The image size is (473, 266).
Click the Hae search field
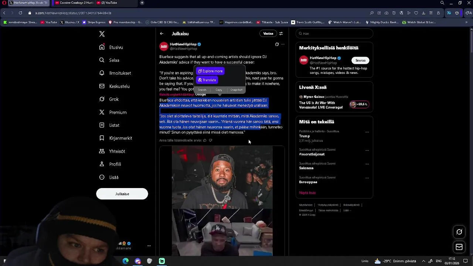[334, 34]
